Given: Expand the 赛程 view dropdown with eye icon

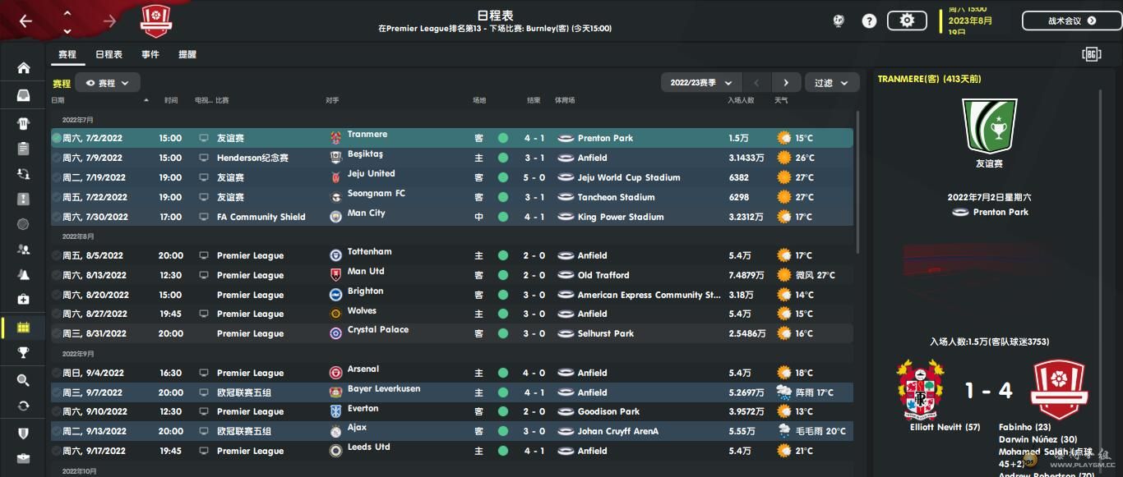Looking at the screenshot, I should click(108, 83).
